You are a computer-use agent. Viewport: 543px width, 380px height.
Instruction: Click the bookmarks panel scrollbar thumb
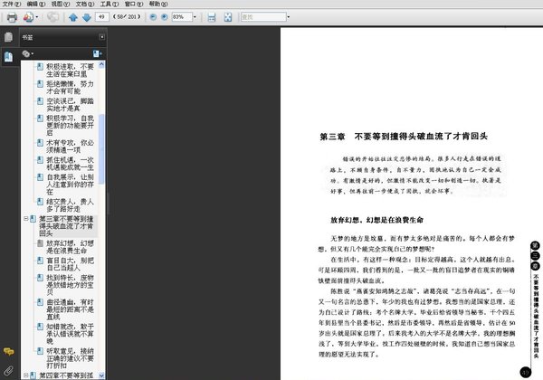(101, 148)
